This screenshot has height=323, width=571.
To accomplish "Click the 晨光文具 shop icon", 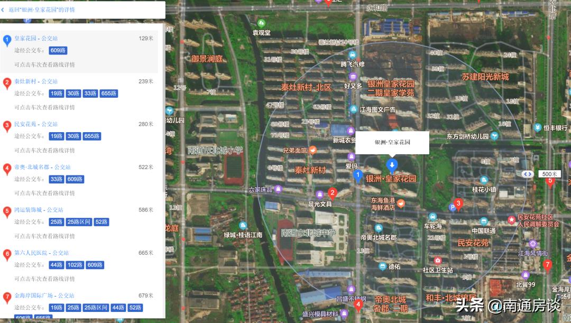I will 320,195.
